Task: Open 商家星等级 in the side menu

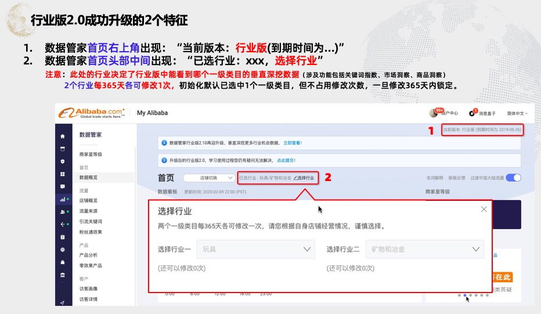Action: click(91, 154)
